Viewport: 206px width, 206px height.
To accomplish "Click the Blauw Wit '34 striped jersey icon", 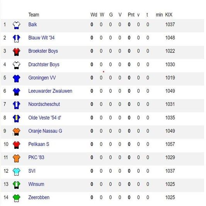I will click(16, 39).
